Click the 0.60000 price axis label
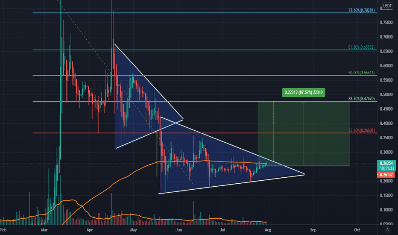Screen dimensions: 398x235 click(x=386, y=65)
